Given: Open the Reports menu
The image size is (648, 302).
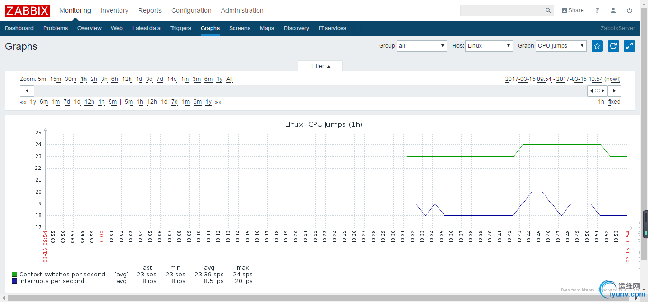Looking at the screenshot, I should pyautogui.click(x=150, y=10).
